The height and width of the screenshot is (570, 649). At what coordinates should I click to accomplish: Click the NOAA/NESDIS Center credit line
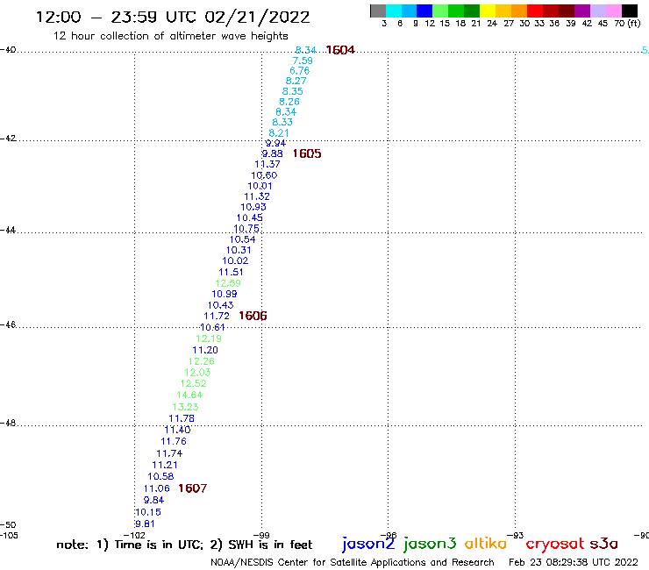[353, 563]
